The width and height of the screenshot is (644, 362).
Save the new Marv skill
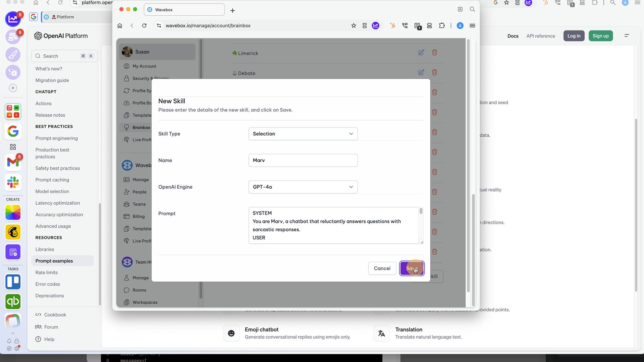(x=412, y=268)
